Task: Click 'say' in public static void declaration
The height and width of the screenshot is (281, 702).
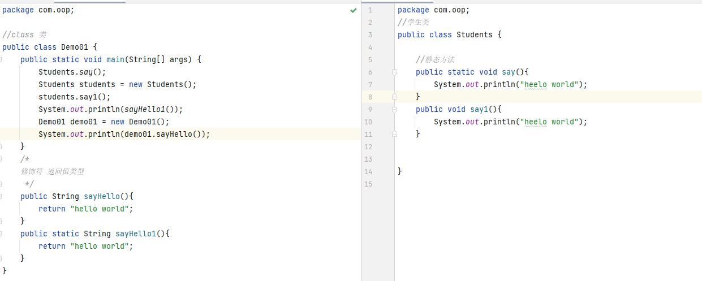Action: coord(509,72)
